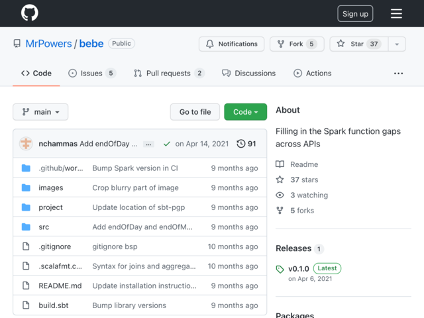Click the book icon beside Readme

pyautogui.click(x=280, y=164)
